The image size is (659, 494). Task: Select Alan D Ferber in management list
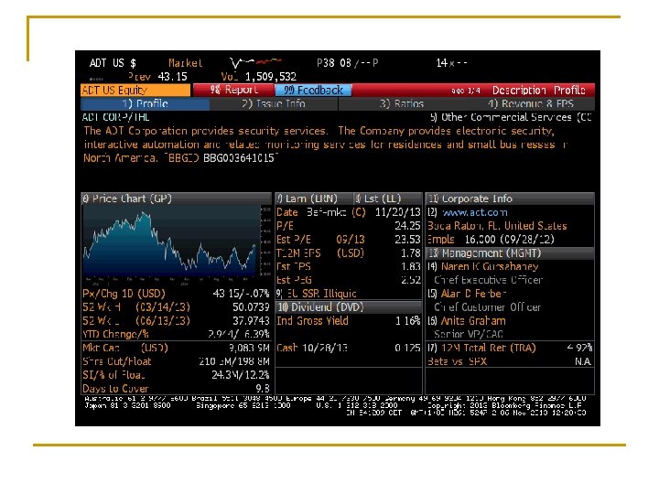(x=473, y=294)
